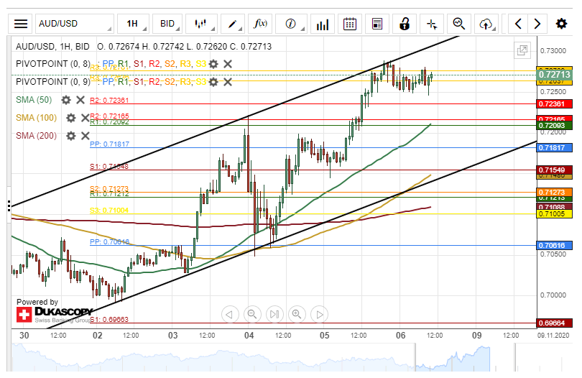Pop out chart using detach button
This screenshot has height=378, width=582.
[522, 50]
